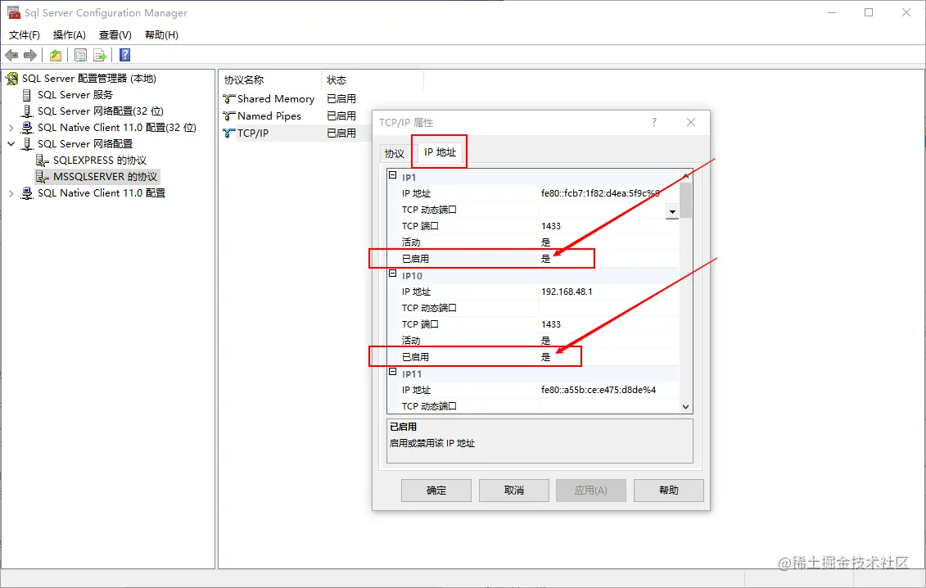The height and width of the screenshot is (588, 926).
Task: Click the Sql Server Configuration Manager title icon
Action: pos(13,12)
